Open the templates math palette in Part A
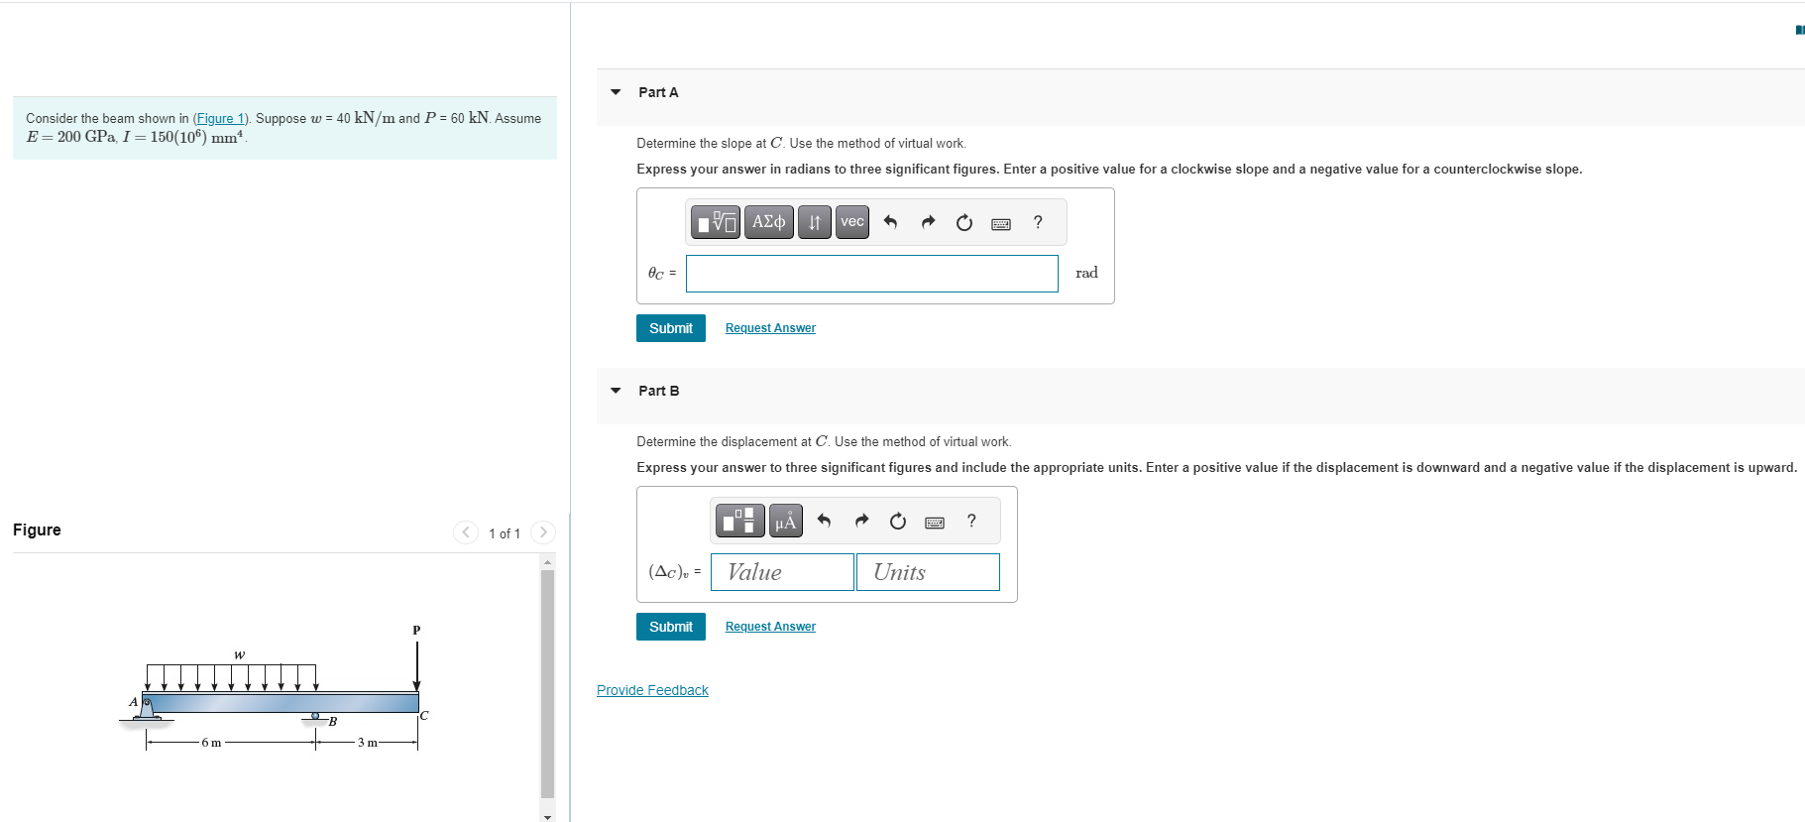Screen dimensions: 1805x822 point(716,222)
